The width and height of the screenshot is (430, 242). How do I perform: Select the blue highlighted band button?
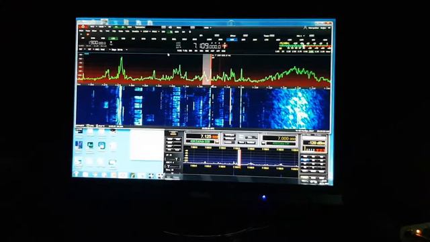pyautogui.click(x=232, y=40)
